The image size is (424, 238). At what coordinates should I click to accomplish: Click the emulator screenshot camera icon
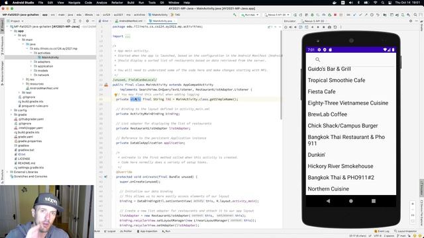329,27
